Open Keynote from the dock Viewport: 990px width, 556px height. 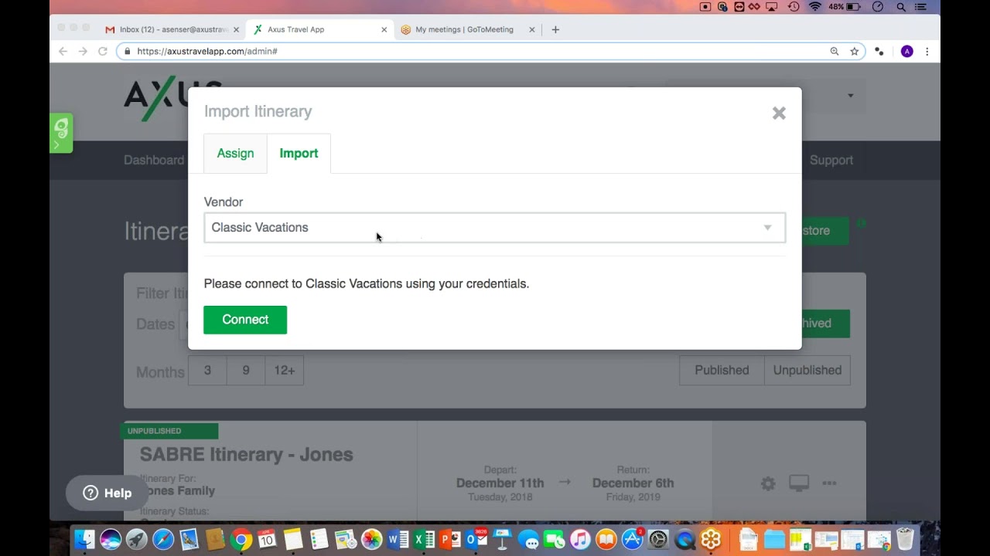(x=503, y=539)
